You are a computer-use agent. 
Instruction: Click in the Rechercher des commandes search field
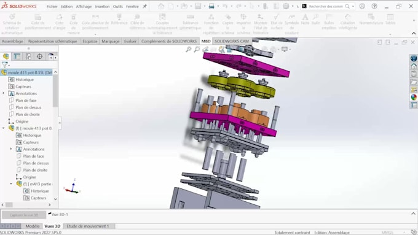[x=326, y=6]
